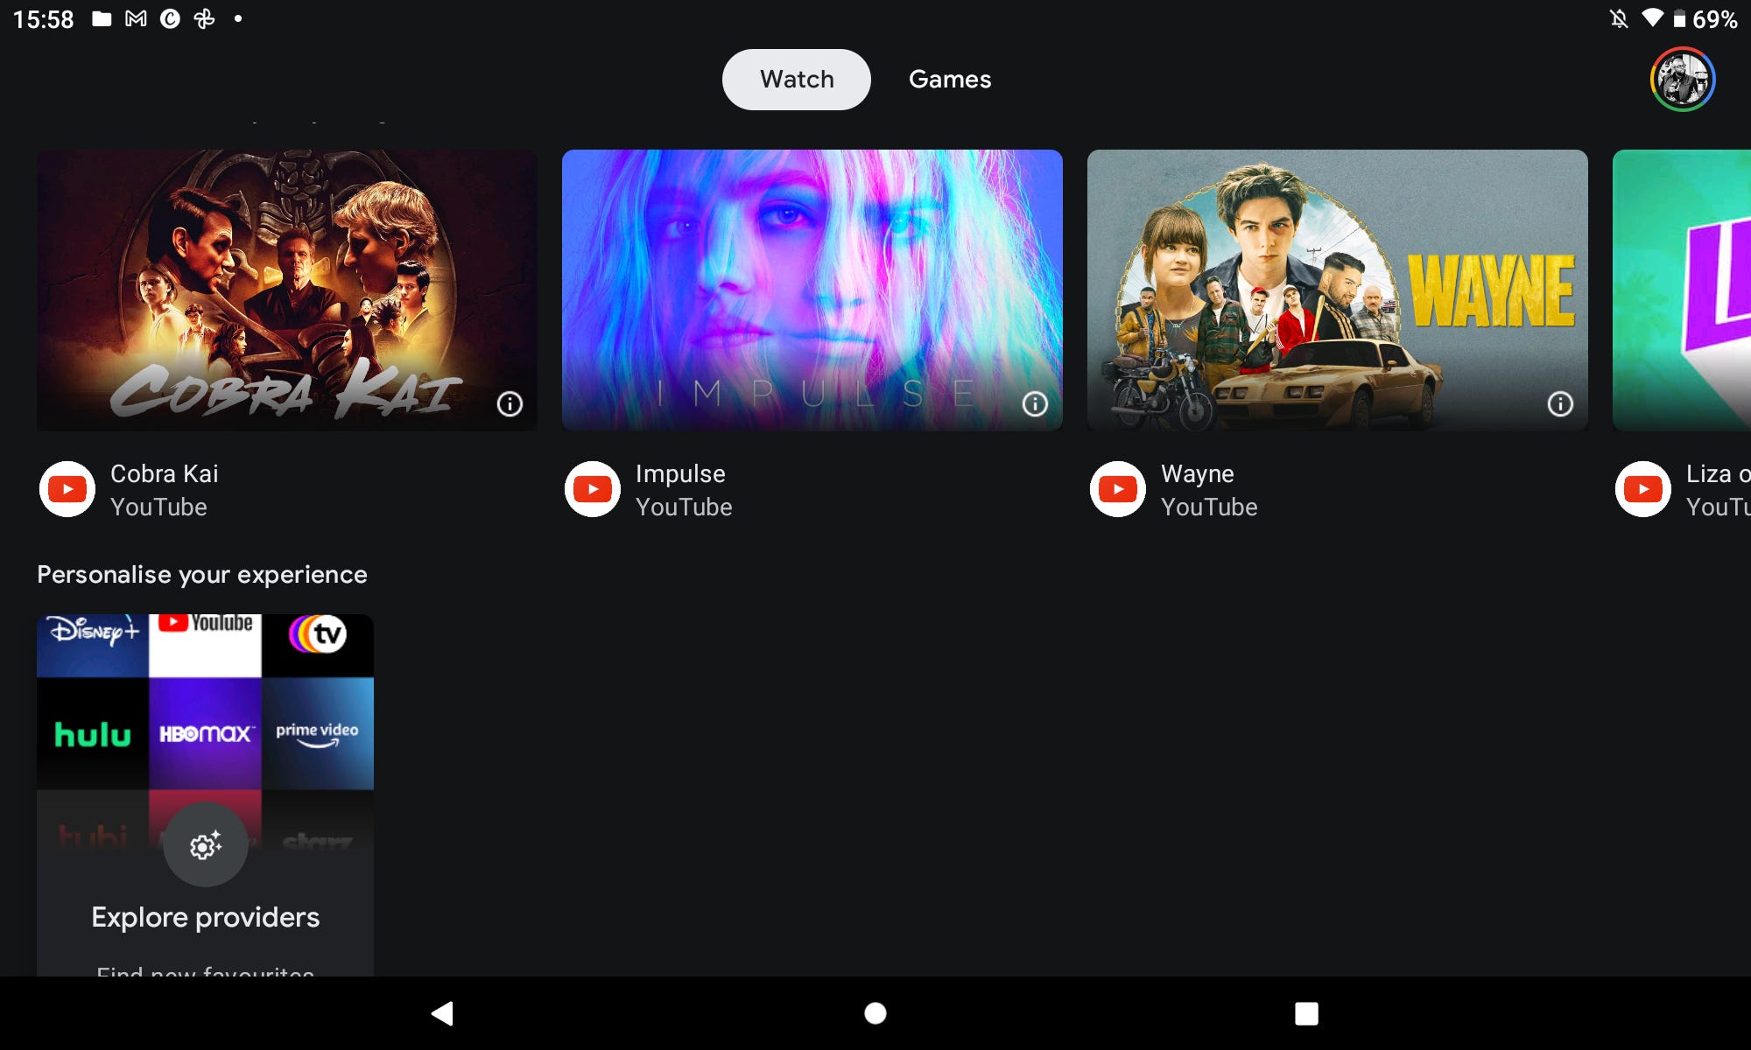Tap the Android recent apps button

coord(1306,1013)
